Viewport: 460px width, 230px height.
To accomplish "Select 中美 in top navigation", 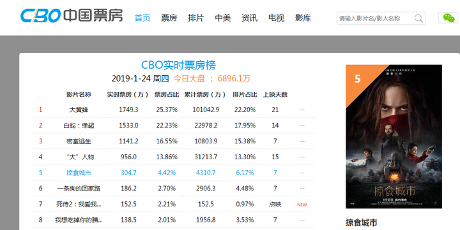I will click(223, 18).
